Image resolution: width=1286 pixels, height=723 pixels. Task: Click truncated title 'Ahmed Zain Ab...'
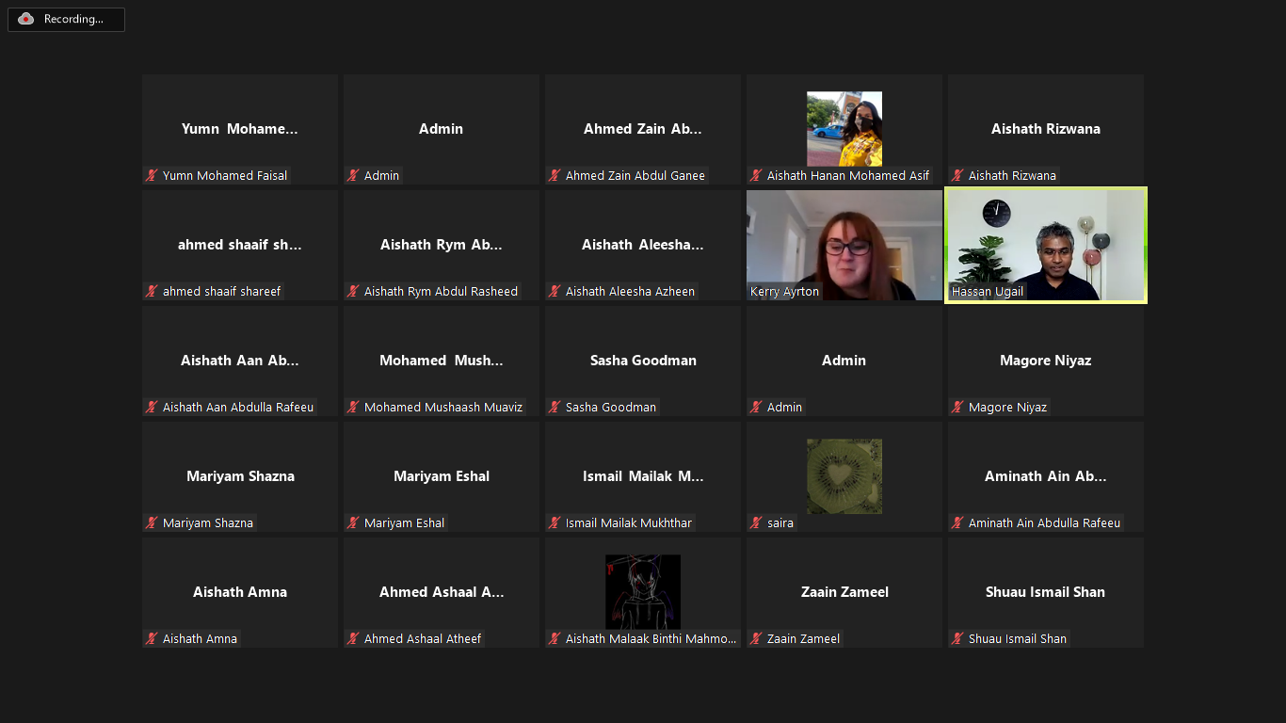click(643, 129)
